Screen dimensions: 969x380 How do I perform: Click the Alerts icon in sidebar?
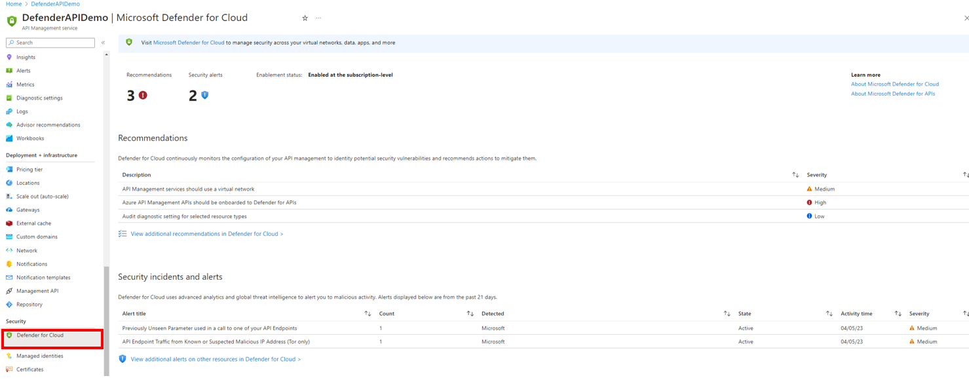coord(9,71)
